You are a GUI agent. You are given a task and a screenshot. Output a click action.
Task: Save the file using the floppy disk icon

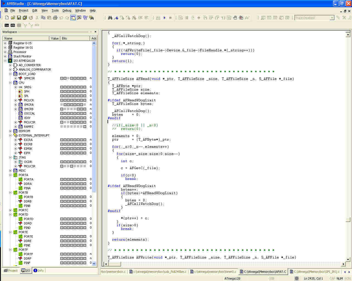pos(19,18)
